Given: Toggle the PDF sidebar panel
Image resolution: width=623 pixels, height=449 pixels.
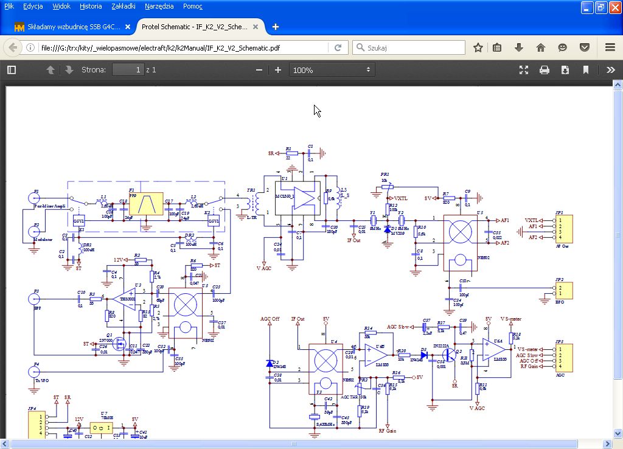Looking at the screenshot, I should 11,70.
